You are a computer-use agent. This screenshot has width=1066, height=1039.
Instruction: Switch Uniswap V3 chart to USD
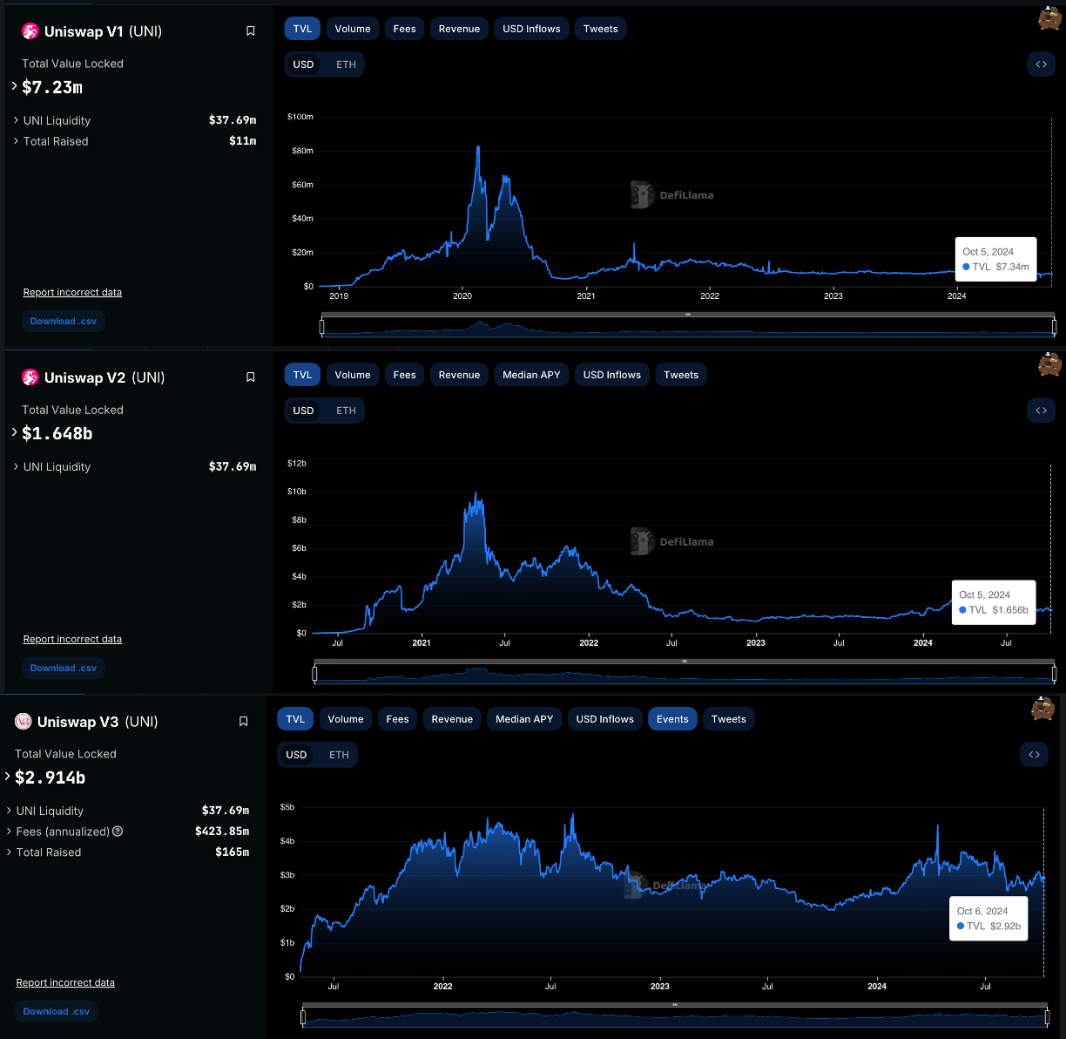pos(296,755)
